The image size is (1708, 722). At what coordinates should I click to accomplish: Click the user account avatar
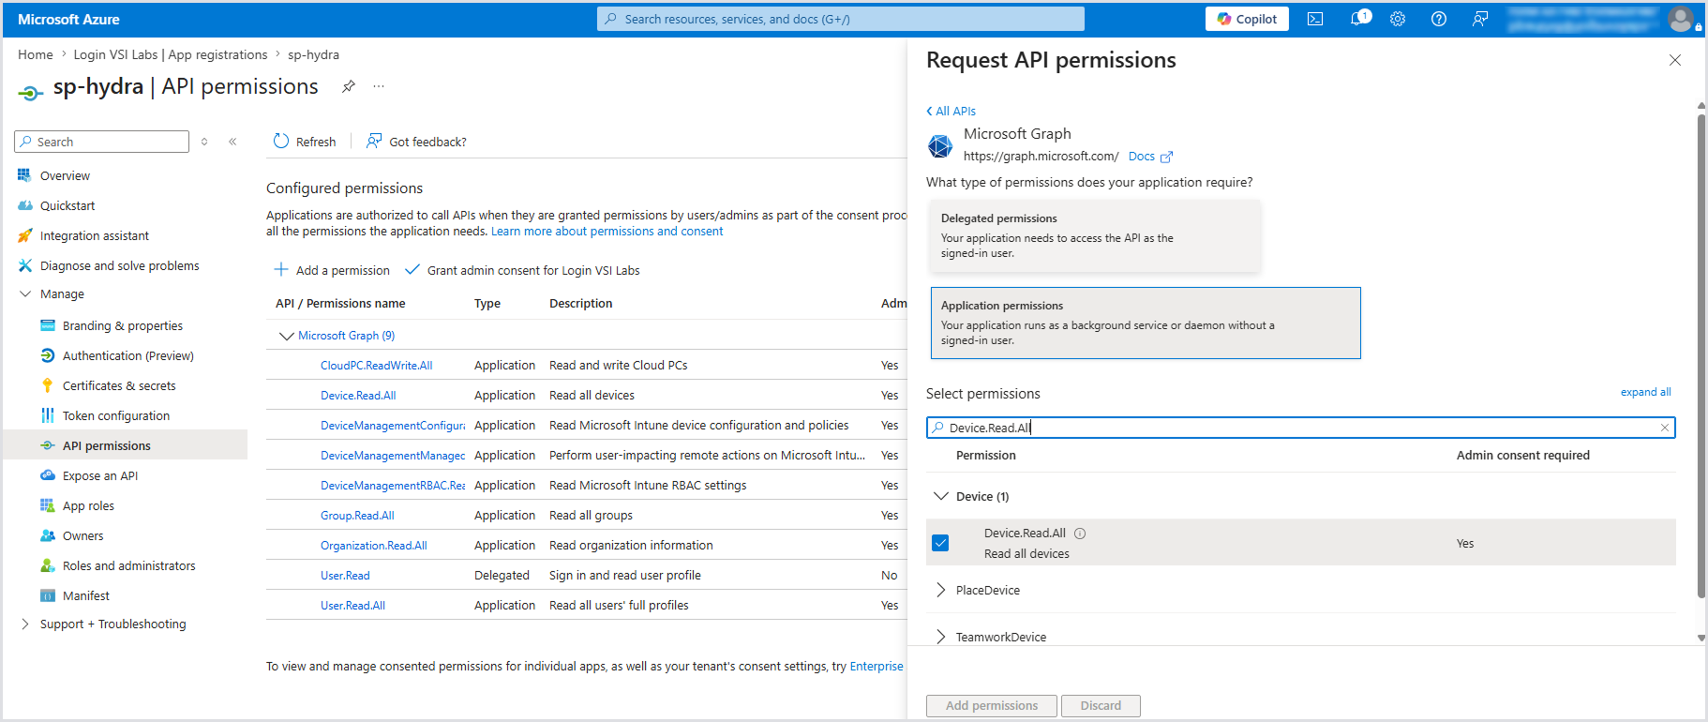tap(1681, 19)
